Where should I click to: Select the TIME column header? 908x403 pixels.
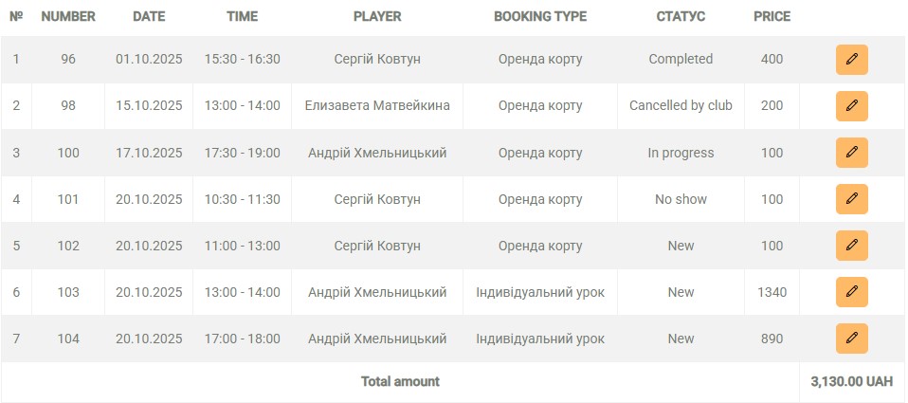(x=242, y=16)
